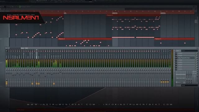Select the Pattern 2 clip header in playlist
The width and height of the screenshot is (199, 112).
85,39
